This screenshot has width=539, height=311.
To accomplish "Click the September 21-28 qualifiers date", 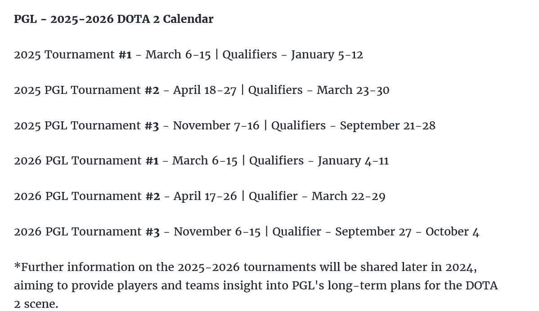I will coord(387,126).
